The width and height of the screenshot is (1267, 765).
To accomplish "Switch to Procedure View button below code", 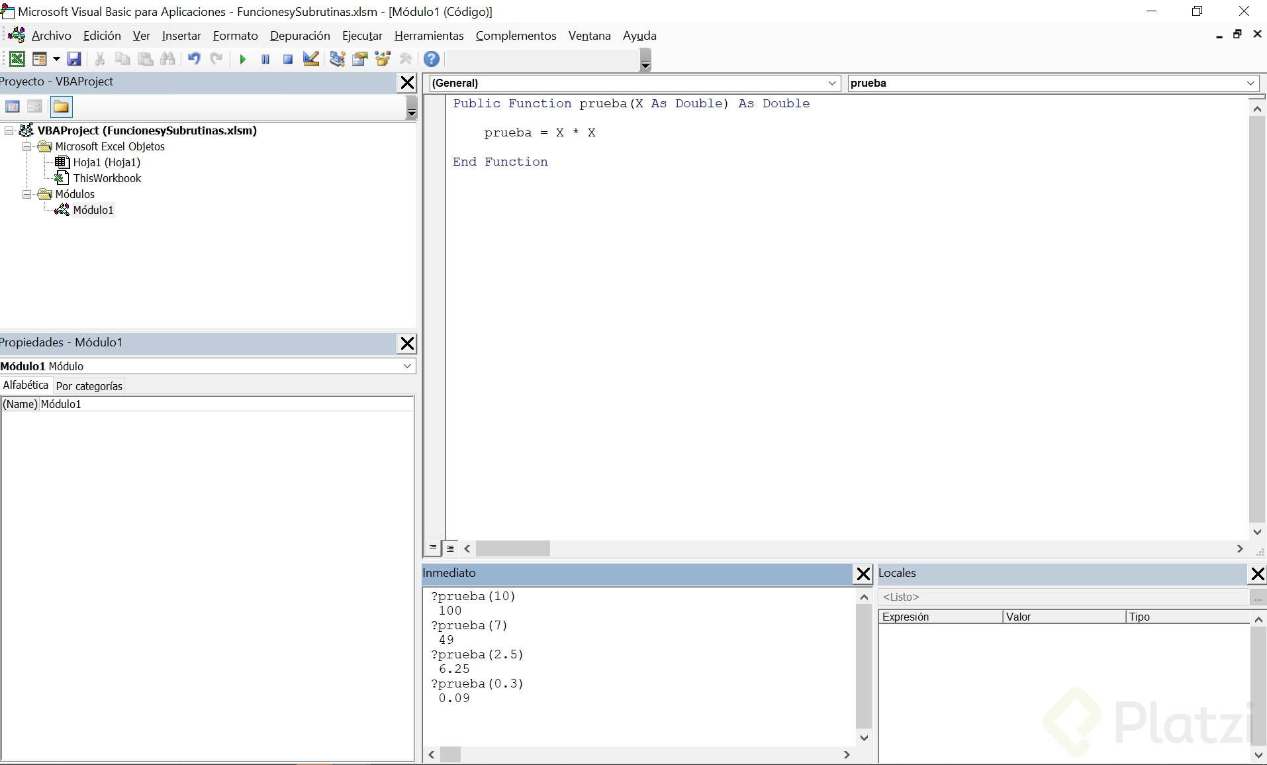I will pos(433,548).
